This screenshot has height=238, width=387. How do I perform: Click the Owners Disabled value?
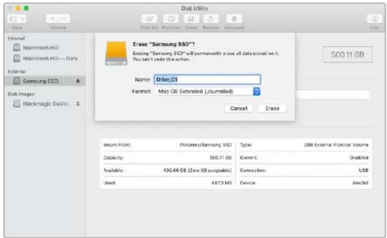tap(359, 157)
